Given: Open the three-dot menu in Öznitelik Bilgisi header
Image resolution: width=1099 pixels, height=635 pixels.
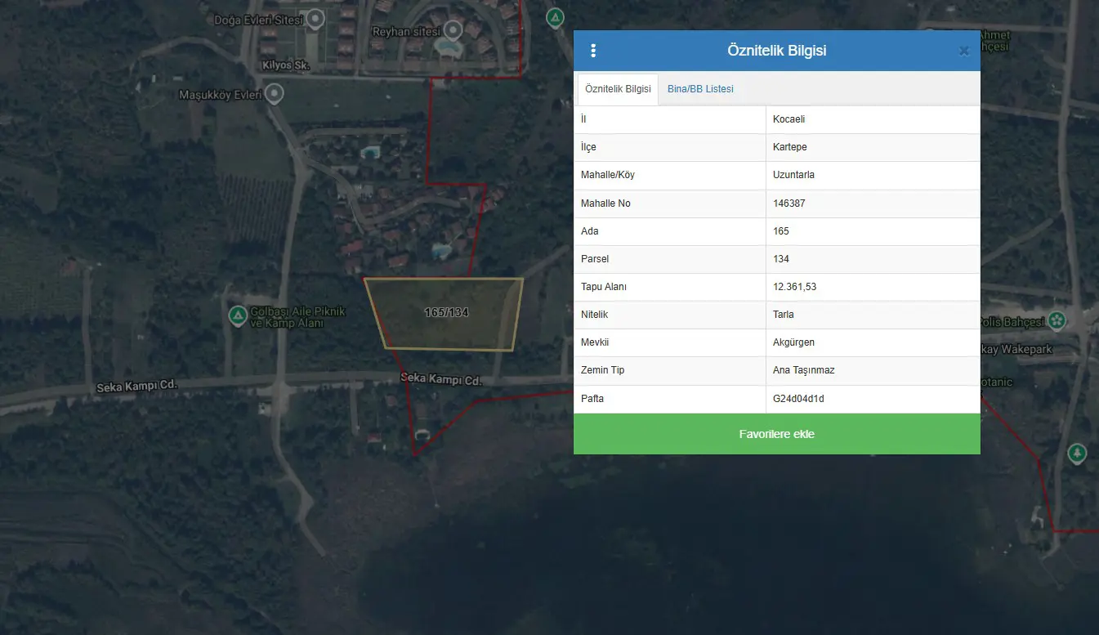Looking at the screenshot, I should pos(593,51).
